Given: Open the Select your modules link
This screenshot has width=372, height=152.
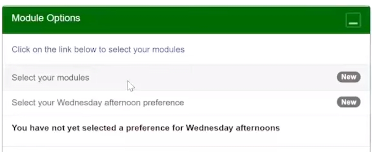Looking at the screenshot, I should (x=51, y=78).
